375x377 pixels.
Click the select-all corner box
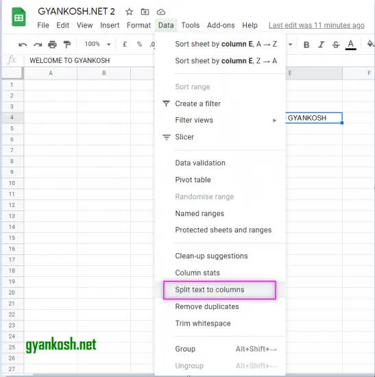(x=12, y=73)
